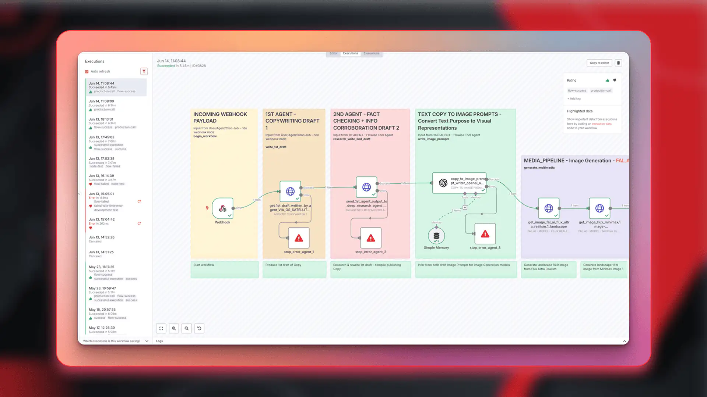Fit the workflow to view
707x397 pixels.
click(x=161, y=328)
